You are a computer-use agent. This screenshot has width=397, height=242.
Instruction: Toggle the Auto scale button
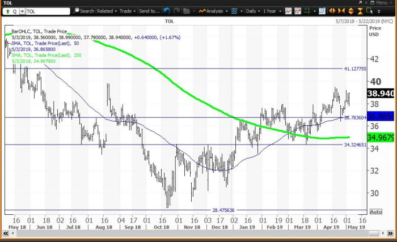point(375,211)
